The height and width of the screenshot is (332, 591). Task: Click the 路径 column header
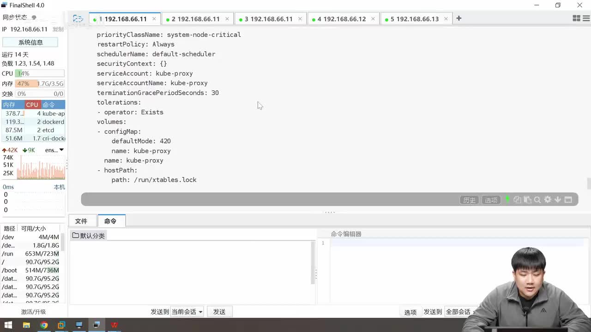point(9,229)
